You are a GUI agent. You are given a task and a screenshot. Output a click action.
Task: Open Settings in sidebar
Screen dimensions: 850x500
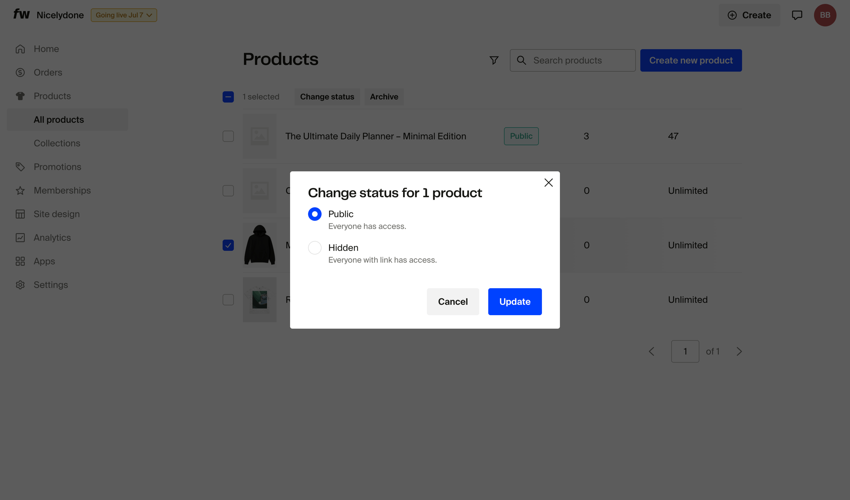click(67, 285)
